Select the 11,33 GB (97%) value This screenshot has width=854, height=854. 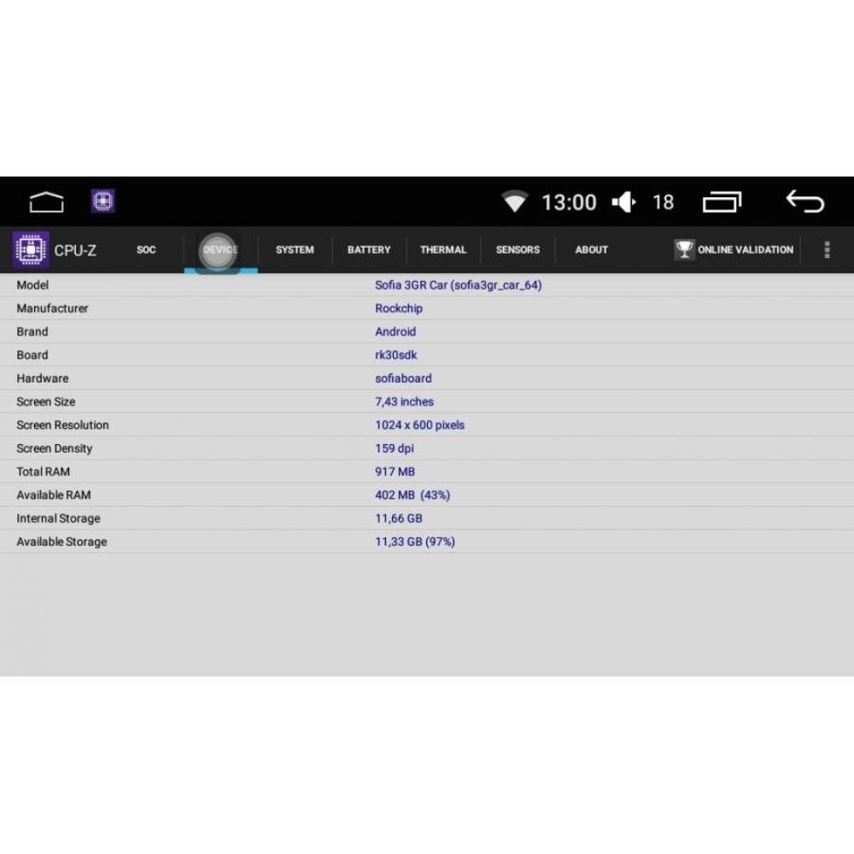point(415,542)
